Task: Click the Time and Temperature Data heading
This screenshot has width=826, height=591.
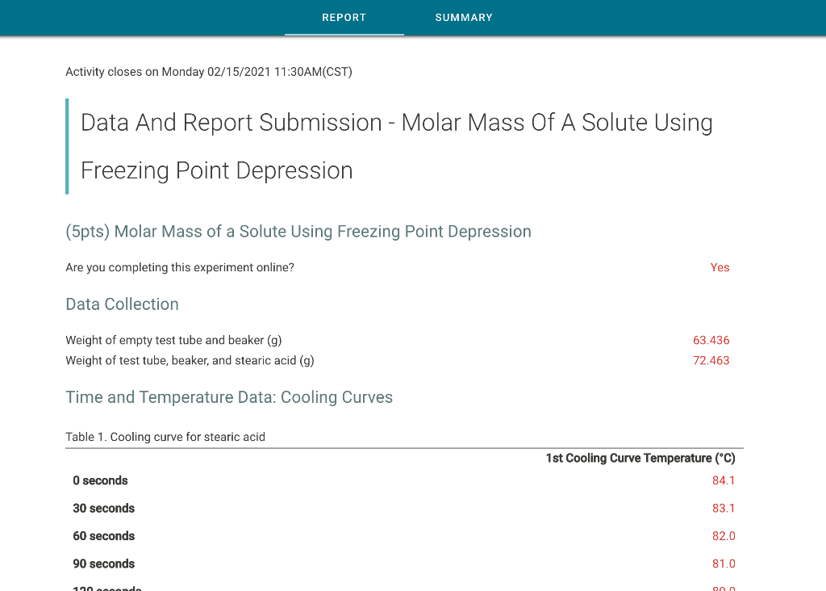Action: 228,397
